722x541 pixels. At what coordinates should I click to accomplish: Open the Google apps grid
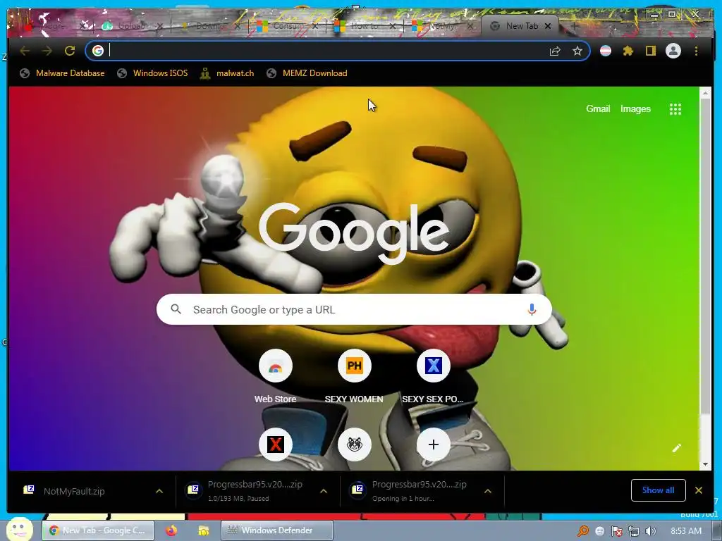675,109
